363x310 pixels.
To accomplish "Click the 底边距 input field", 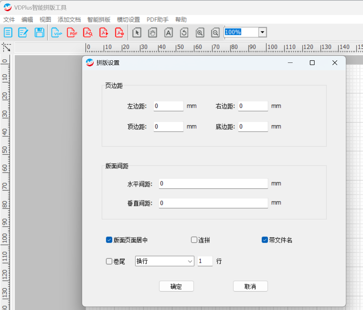I will click(x=253, y=127).
